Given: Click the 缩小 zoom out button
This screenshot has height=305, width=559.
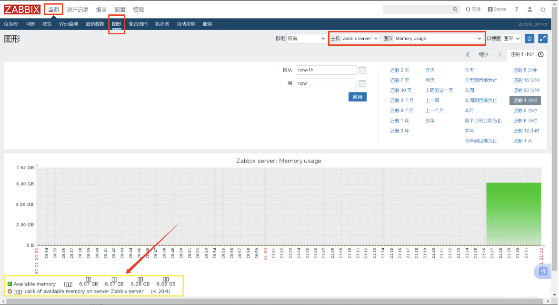Looking at the screenshot, I should tap(483, 55).
